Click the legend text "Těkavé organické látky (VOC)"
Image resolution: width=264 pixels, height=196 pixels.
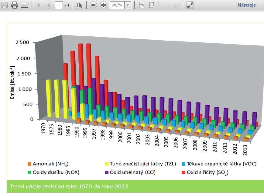pyautogui.click(x=221, y=164)
